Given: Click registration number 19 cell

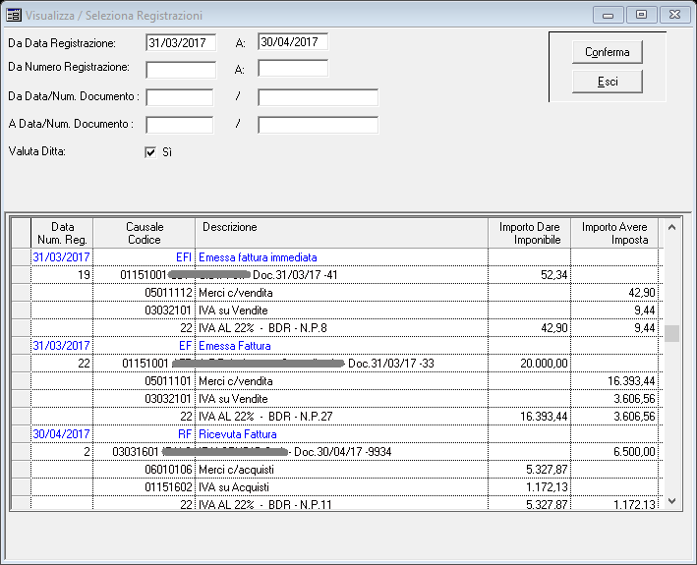Looking at the screenshot, I should pyautogui.click(x=62, y=275).
